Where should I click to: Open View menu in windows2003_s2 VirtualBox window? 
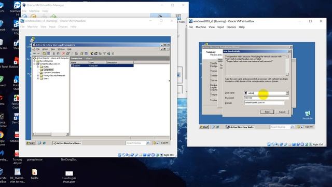(x=212, y=27)
